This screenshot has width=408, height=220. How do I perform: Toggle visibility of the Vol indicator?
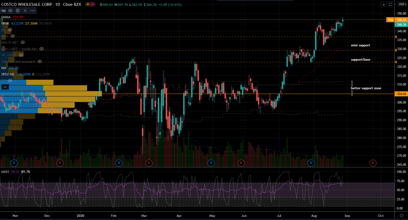click(x=10, y=11)
